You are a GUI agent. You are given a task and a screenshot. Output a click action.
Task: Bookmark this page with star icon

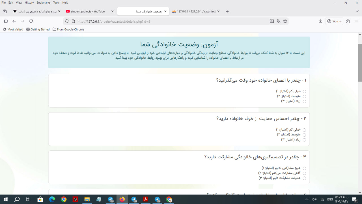pos(285,21)
